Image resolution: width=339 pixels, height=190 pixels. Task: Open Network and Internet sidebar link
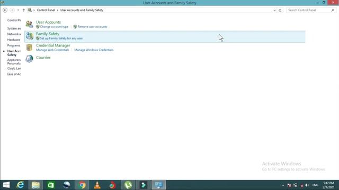click(x=14, y=34)
